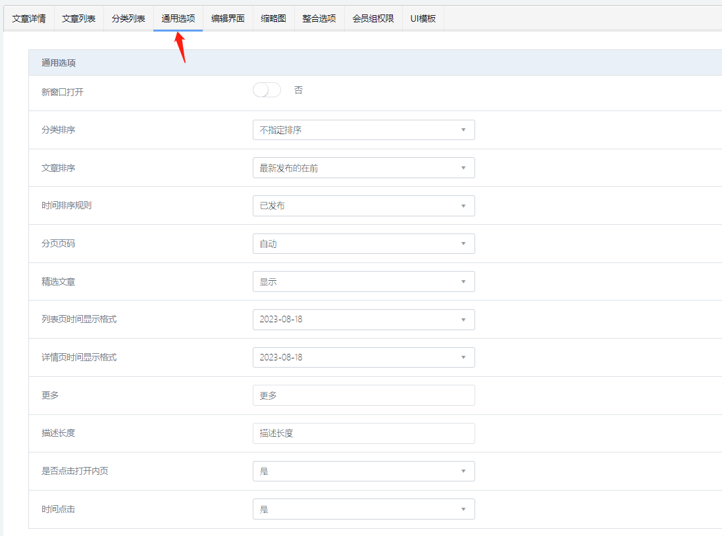This screenshot has width=722, height=536.
Task: Open the UI模板 tab
Action: click(423, 18)
